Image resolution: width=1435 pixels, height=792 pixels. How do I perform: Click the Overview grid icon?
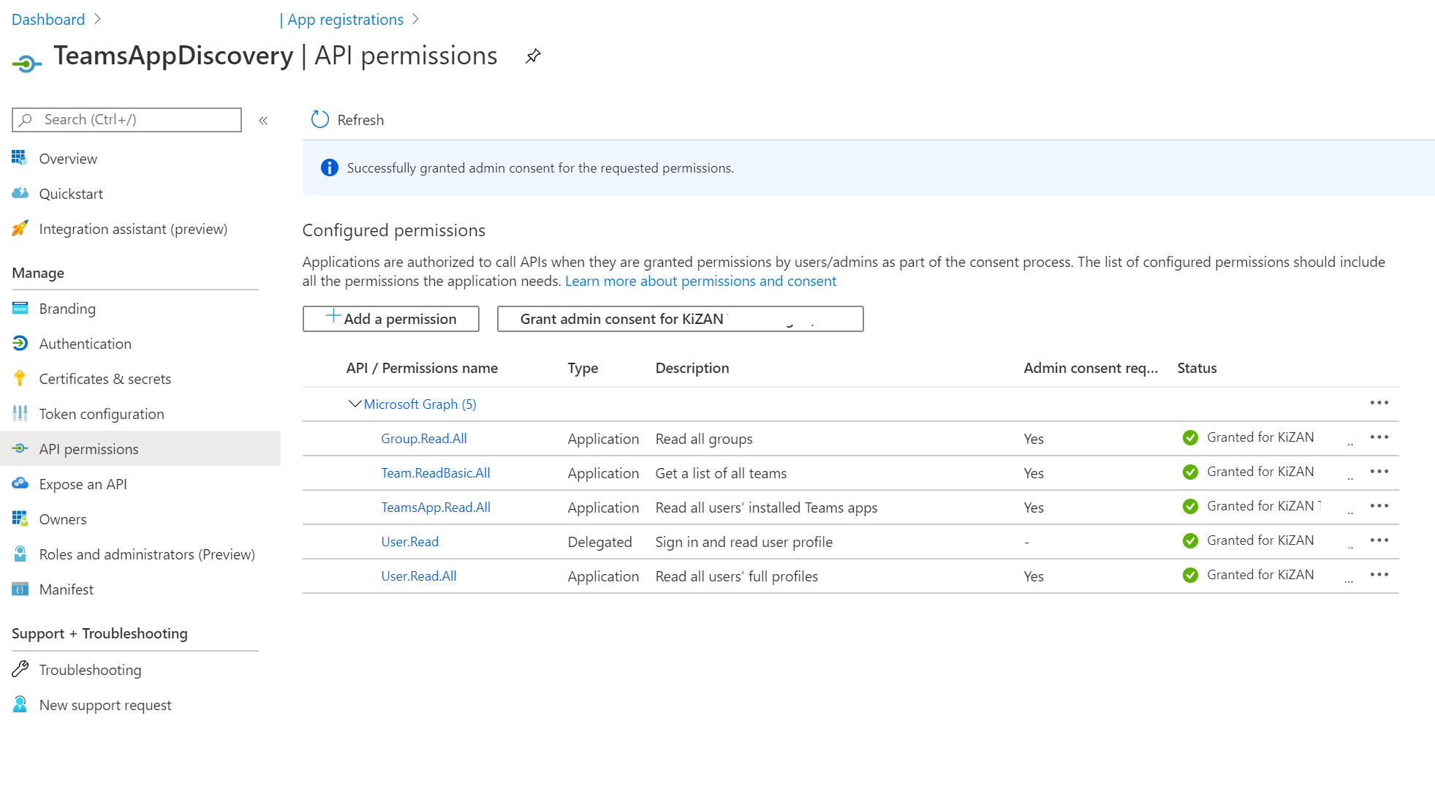[20, 158]
